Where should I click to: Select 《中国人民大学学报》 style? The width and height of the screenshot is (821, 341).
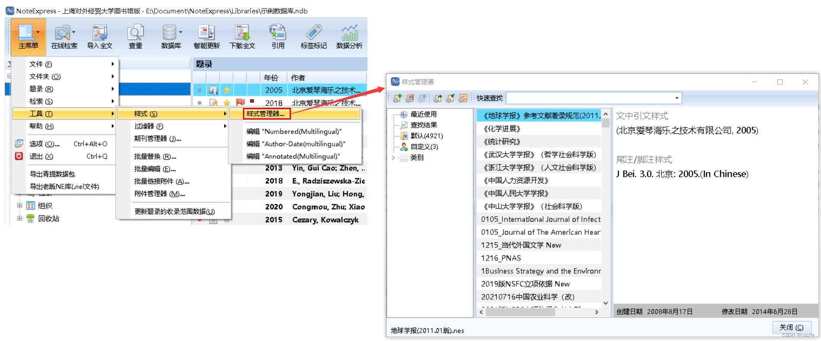pyautogui.click(x=539, y=193)
